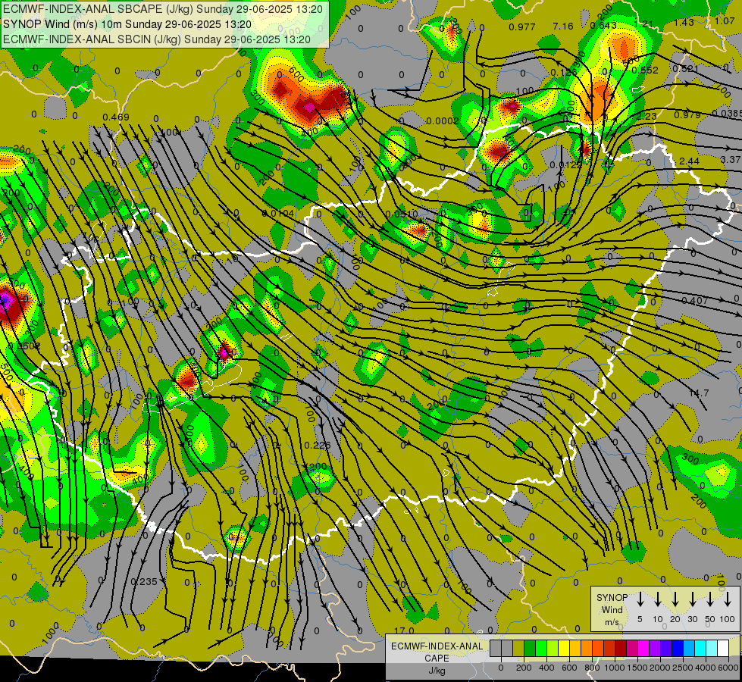Click the '17.0' value near bottom legend
The width and height of the screenshot is (742, 682).
point(405,631)
